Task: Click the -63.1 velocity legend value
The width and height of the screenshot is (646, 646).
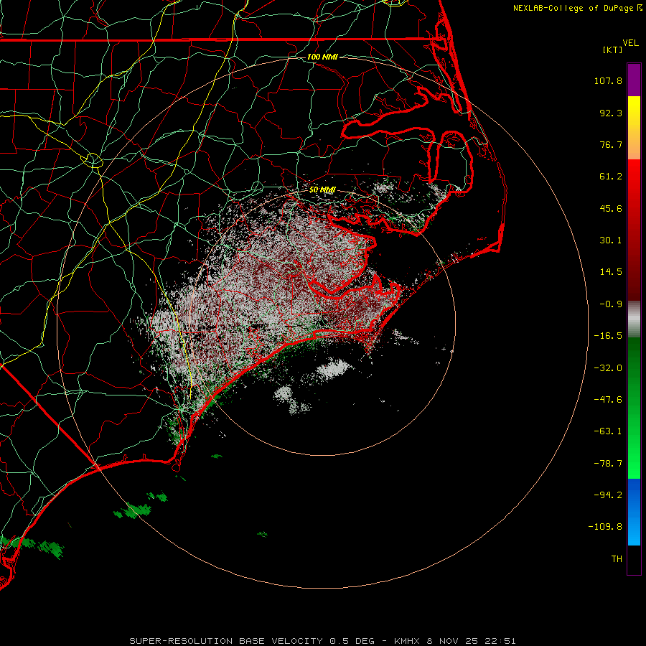Action: (x=608, y=431)
